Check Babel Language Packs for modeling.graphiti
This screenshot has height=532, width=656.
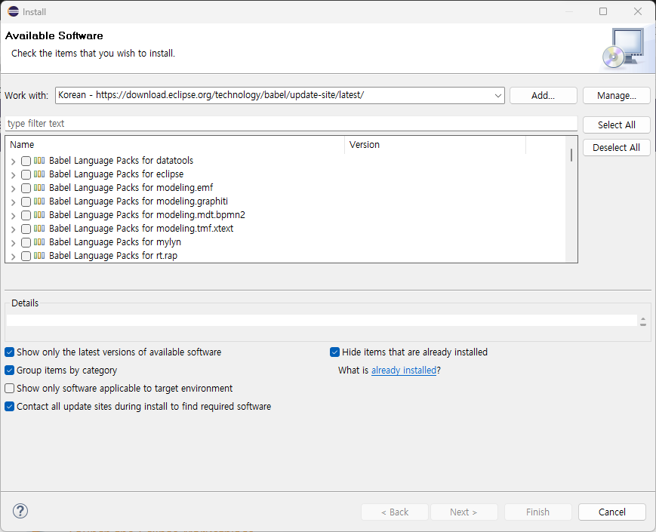26,201
